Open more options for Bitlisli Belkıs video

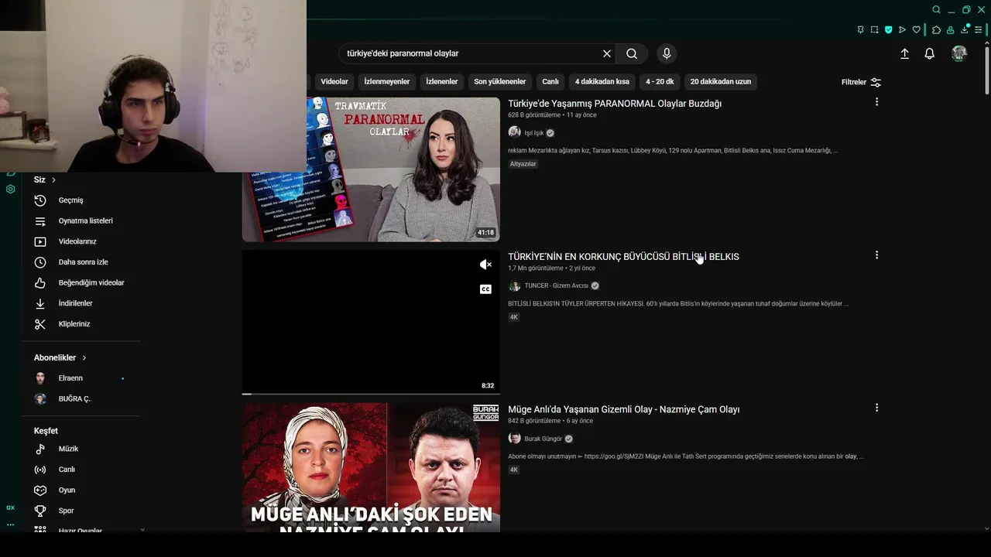point(876,255)
